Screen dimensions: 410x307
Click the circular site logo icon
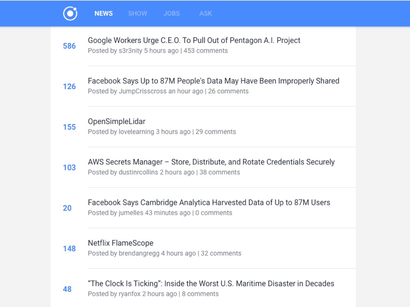tap(70, 13)
